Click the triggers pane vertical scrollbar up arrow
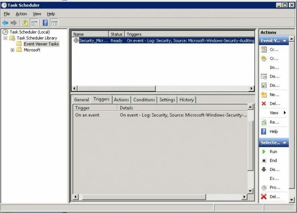297x213 pixels. (250, 107)
